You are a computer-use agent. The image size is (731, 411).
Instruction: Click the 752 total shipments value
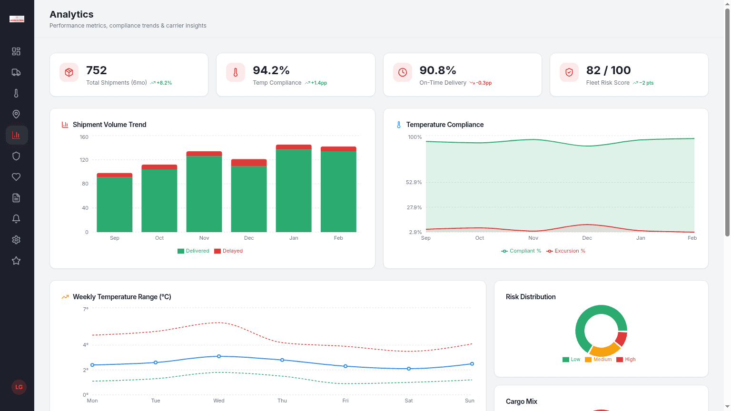97,70
